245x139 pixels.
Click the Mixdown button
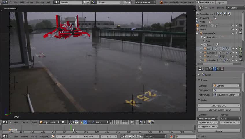pyautogui.click(x=219, y=131)
